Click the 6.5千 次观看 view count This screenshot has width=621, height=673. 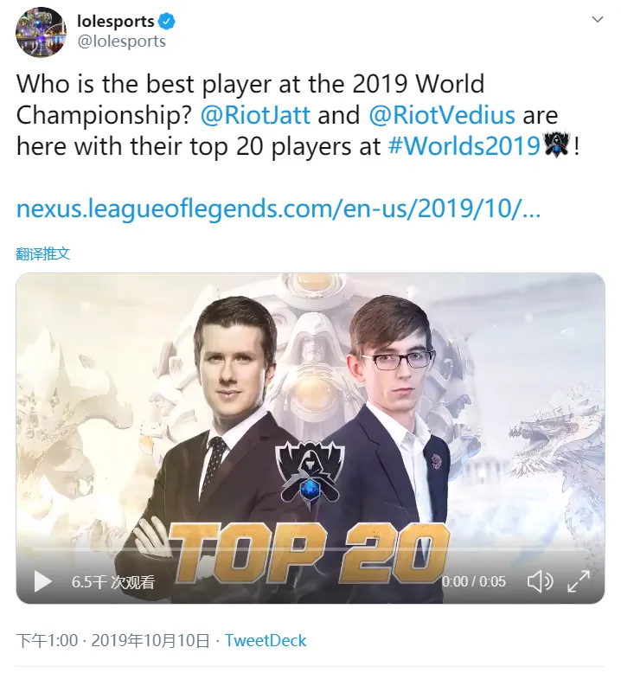click(x=113, y=582)
